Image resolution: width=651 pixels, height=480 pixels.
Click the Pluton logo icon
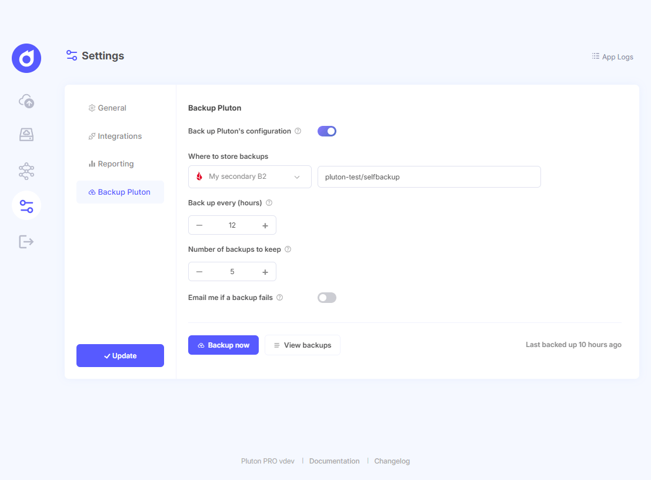(26, 58)
